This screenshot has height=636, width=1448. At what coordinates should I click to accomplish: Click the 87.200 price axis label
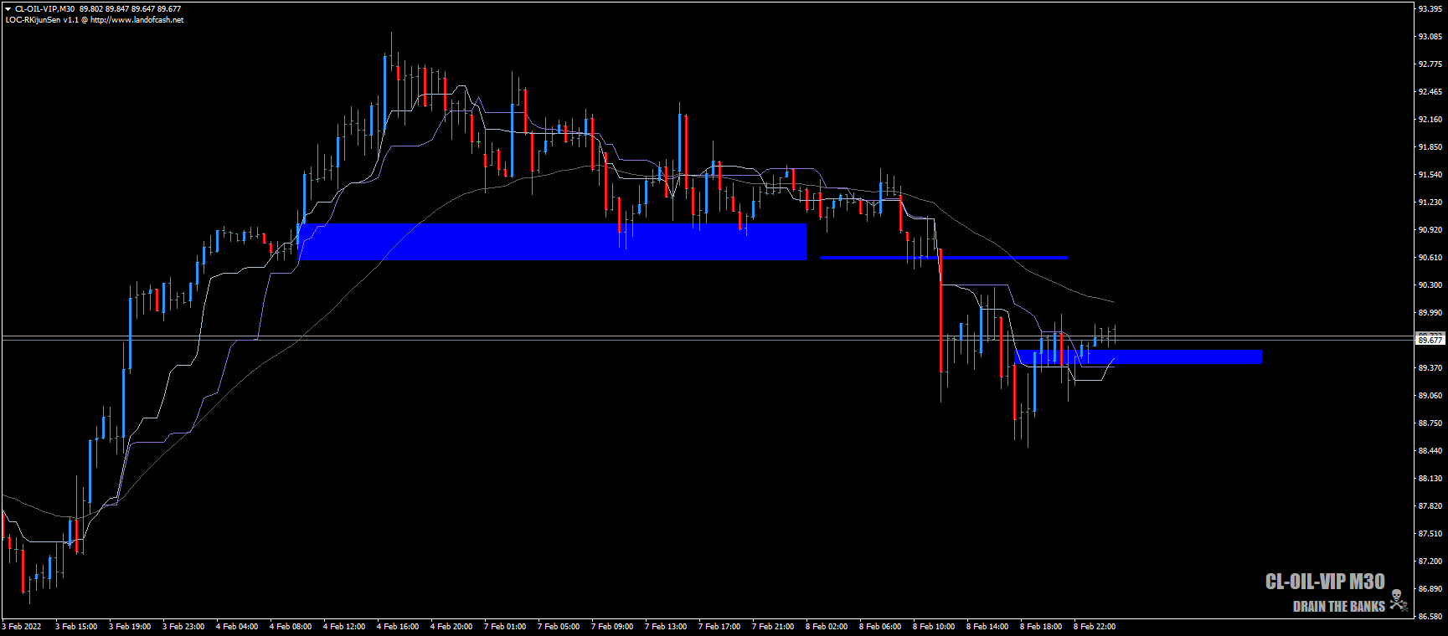[x=1430, y=562]
